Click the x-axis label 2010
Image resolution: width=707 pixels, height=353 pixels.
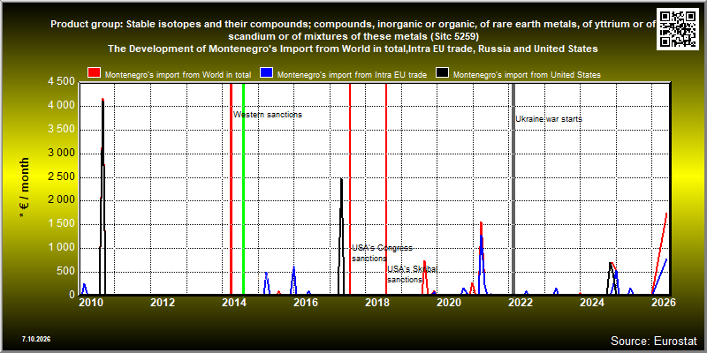pos(92,303)
